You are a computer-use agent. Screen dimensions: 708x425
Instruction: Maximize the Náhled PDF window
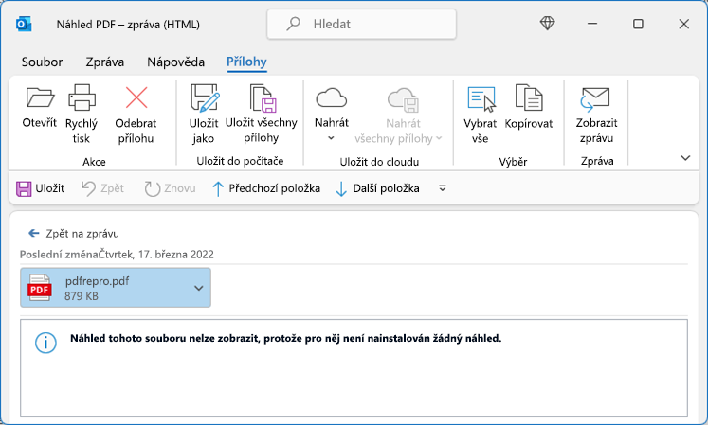[638, 24]
